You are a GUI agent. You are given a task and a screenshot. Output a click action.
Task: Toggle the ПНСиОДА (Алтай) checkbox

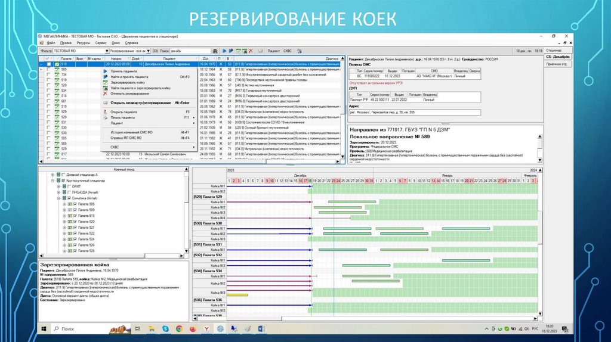[69, 192]
